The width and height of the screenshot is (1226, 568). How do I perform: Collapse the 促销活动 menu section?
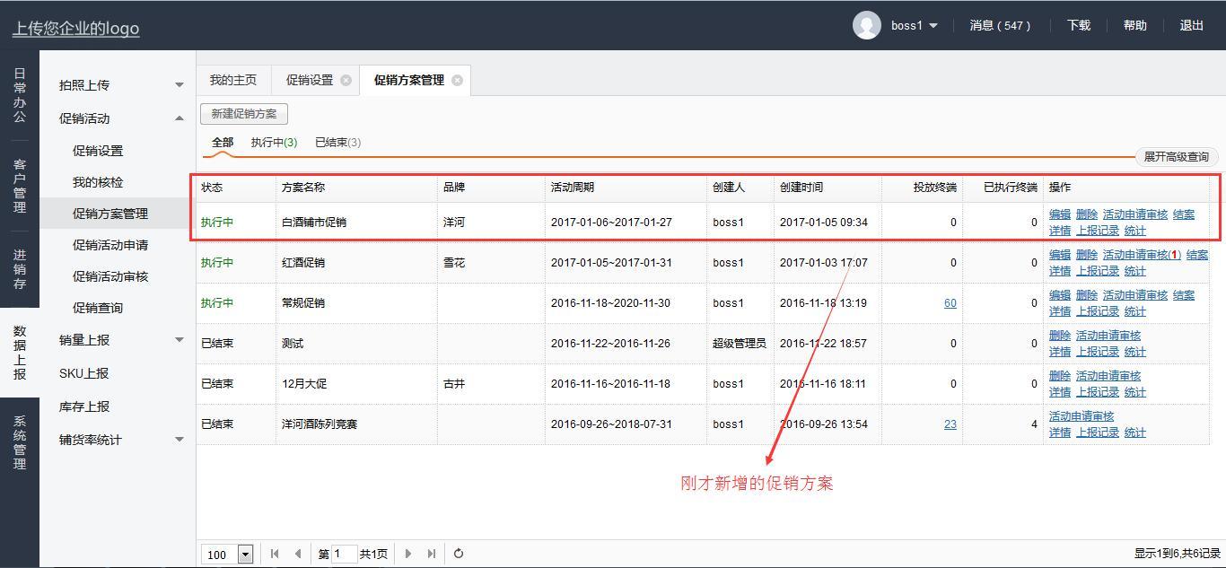[179, 118]
